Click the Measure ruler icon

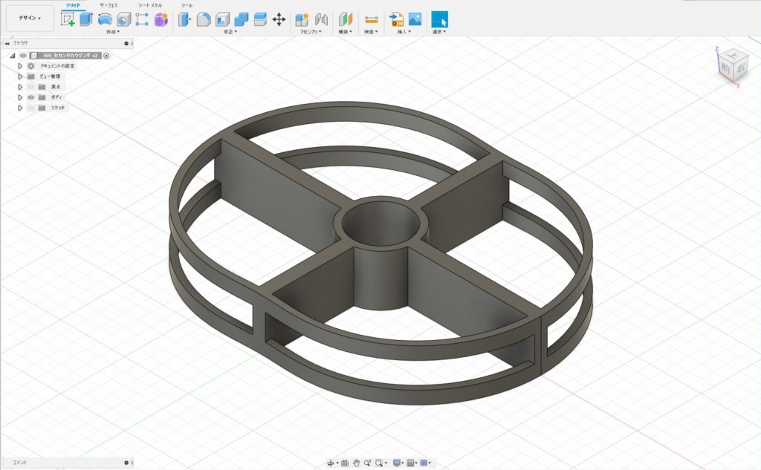372,19
